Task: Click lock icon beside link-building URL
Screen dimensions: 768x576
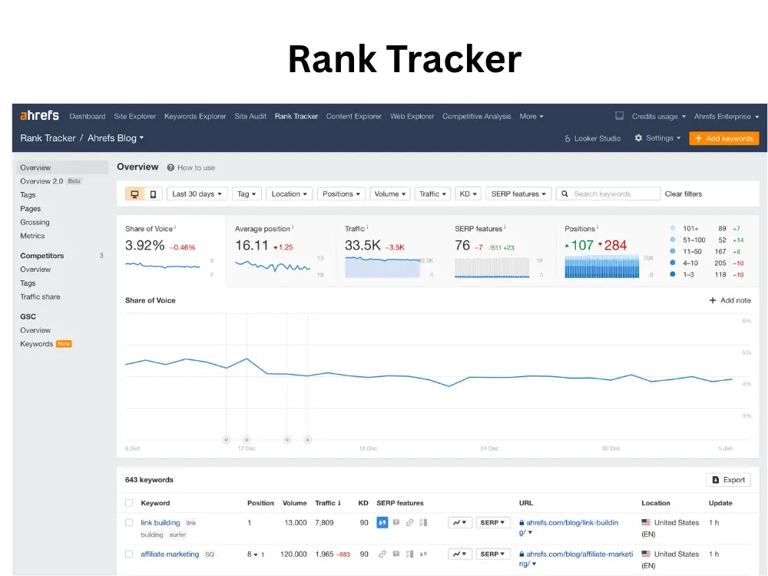Action: (521, 522)
